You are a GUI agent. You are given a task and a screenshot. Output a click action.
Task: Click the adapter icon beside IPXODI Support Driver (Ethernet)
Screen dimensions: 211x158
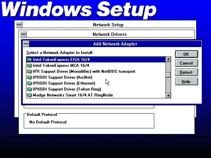30,83
